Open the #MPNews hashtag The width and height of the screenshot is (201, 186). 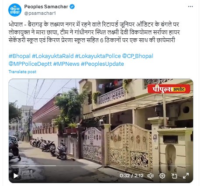(x=66, y=64)
